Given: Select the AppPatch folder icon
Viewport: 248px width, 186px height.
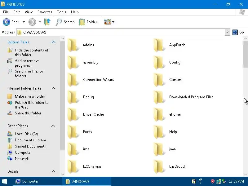Looking at the screenshot, I should point(159,45).
